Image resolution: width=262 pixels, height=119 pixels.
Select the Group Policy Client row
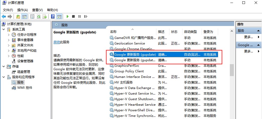coord(164,71)
